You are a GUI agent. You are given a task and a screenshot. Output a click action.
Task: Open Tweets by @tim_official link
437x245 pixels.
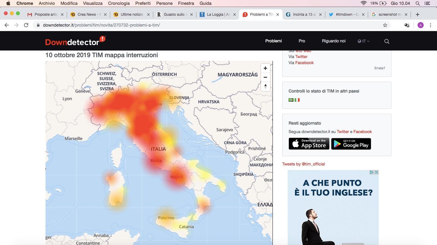(x=303, y=164)
